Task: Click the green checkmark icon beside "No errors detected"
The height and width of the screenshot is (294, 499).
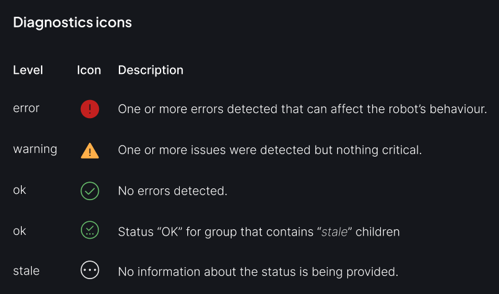Action: tap(90, 191)
